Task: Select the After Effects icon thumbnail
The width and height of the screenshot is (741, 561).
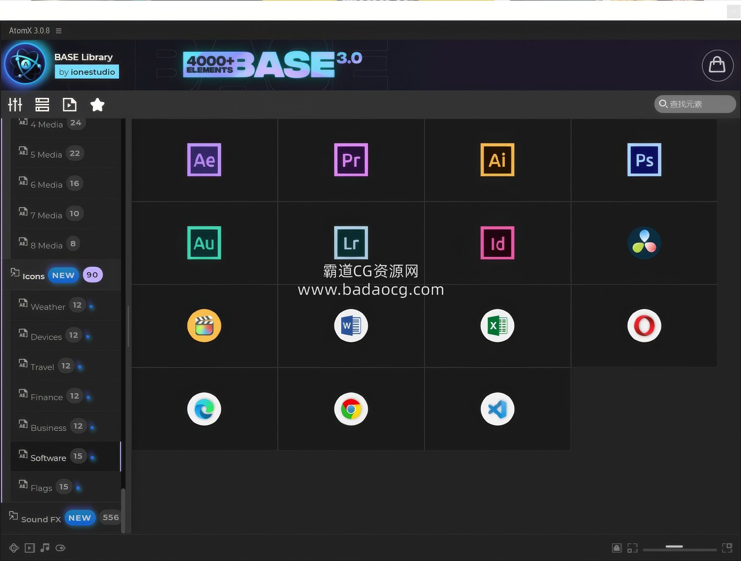Action: 204,160
